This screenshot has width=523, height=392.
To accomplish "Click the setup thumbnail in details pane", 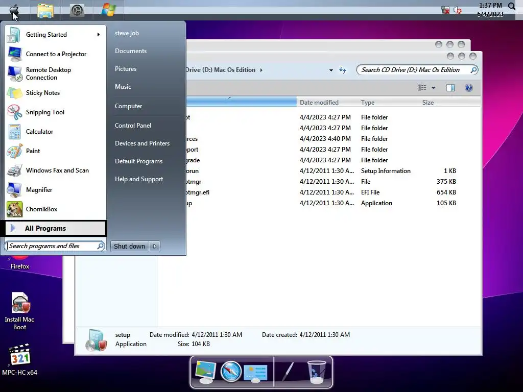I will (x=96, y=340).
